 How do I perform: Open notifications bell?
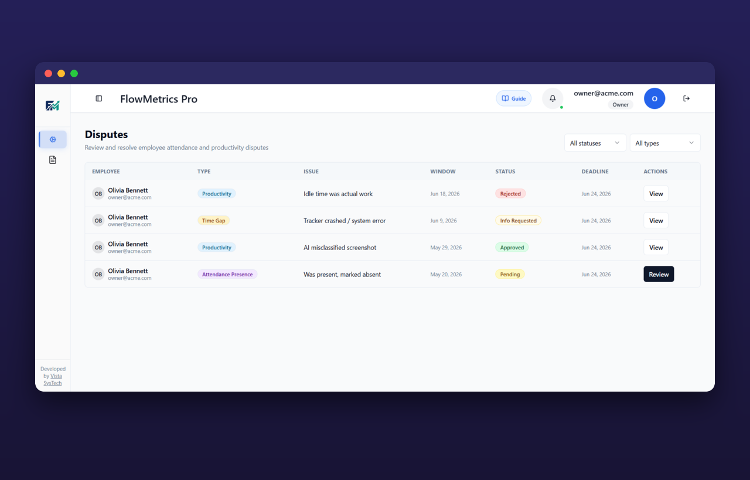[553, 98]
